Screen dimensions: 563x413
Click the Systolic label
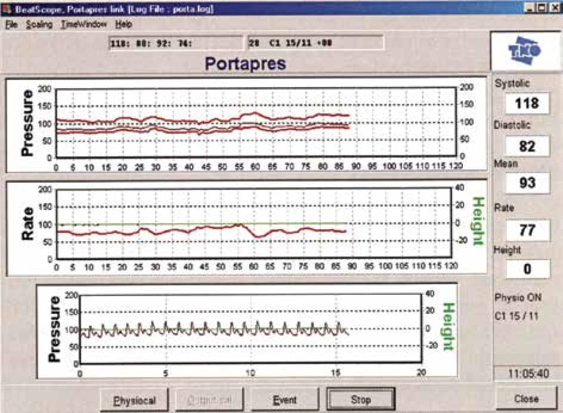[512, 83]
